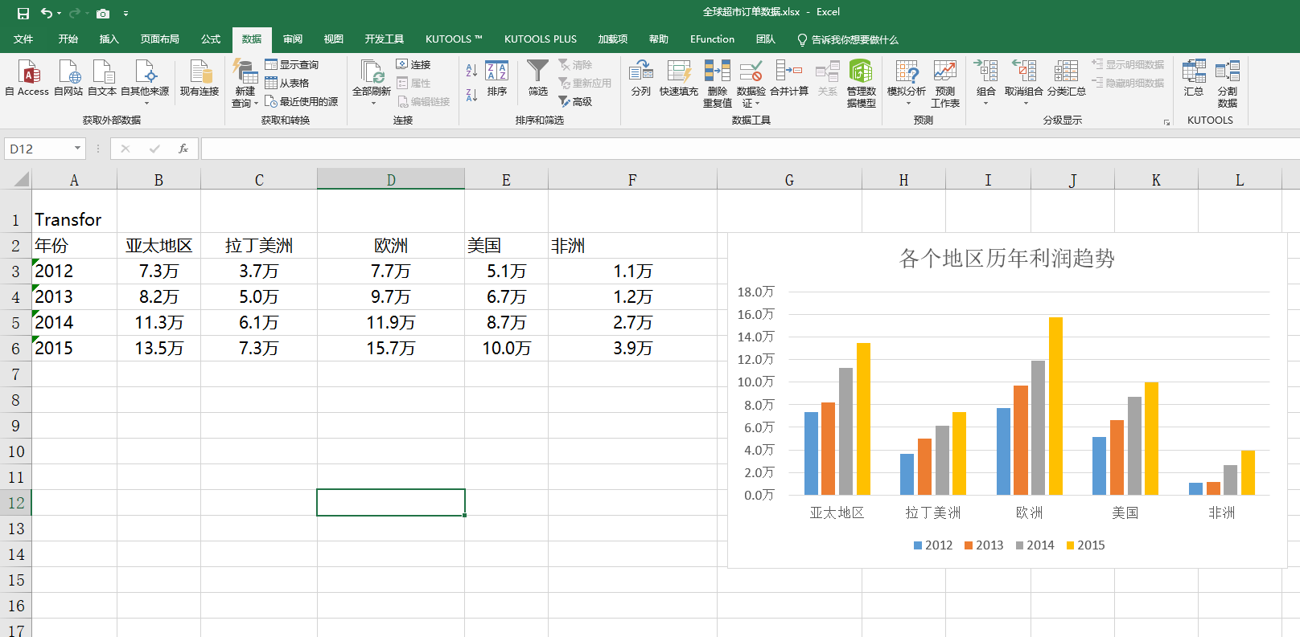Click the 筛选 filter funnel icon
This screenshot has height=637, width=1300.
537,71
